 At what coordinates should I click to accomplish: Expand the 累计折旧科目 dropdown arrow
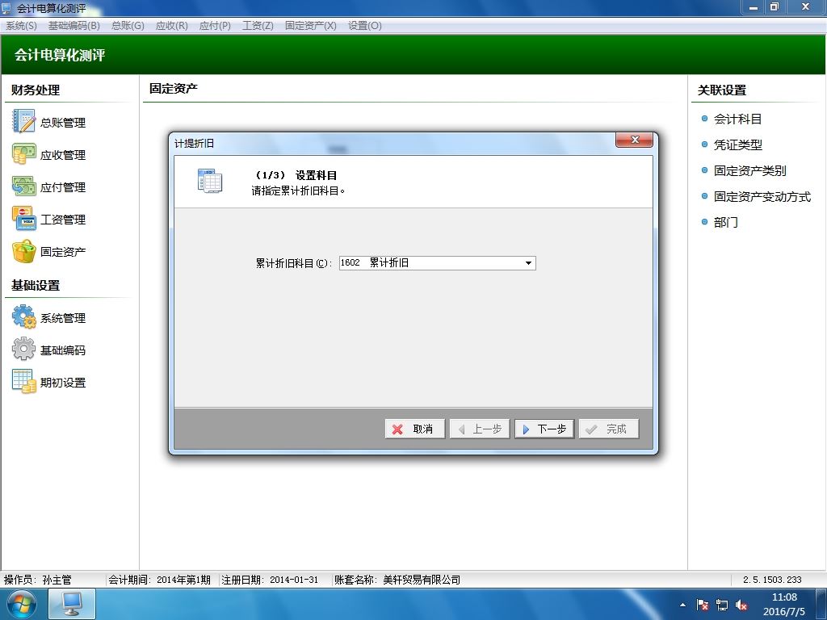click(528, 263)
